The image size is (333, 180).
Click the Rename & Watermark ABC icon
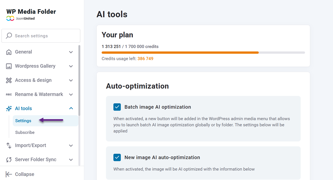point(8,94)
